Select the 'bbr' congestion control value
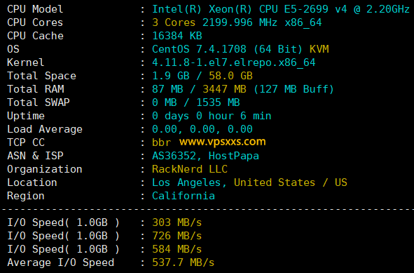Image resolution: width=414 pixels, height=273 pixels. coord(161,142)
